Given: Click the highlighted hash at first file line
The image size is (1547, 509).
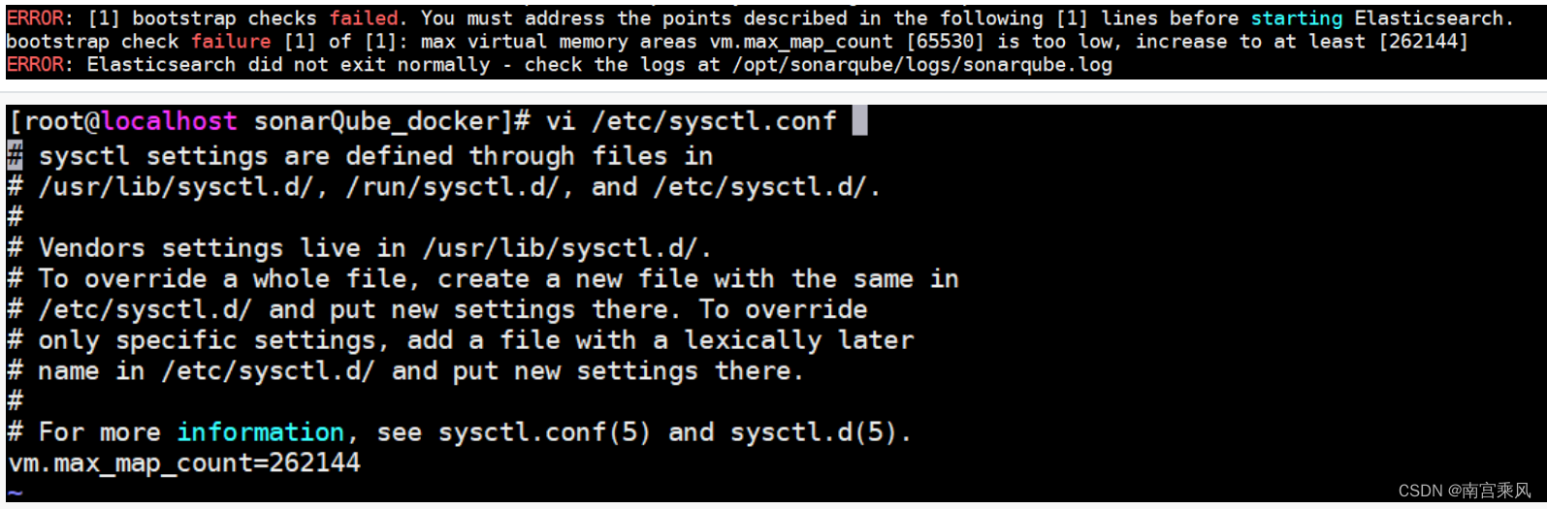Looking at the screenshot, I should pyautogui.click(x=15, y=155).
